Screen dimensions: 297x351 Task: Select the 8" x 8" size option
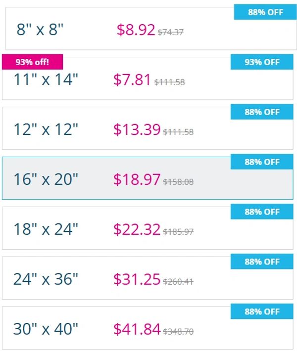pyautogui.click(x=41, y=30)
